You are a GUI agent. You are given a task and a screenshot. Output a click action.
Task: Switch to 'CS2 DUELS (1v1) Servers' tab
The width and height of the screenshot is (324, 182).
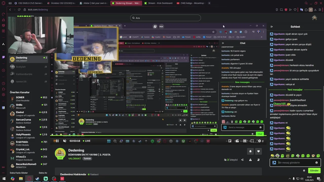[29, 3]
